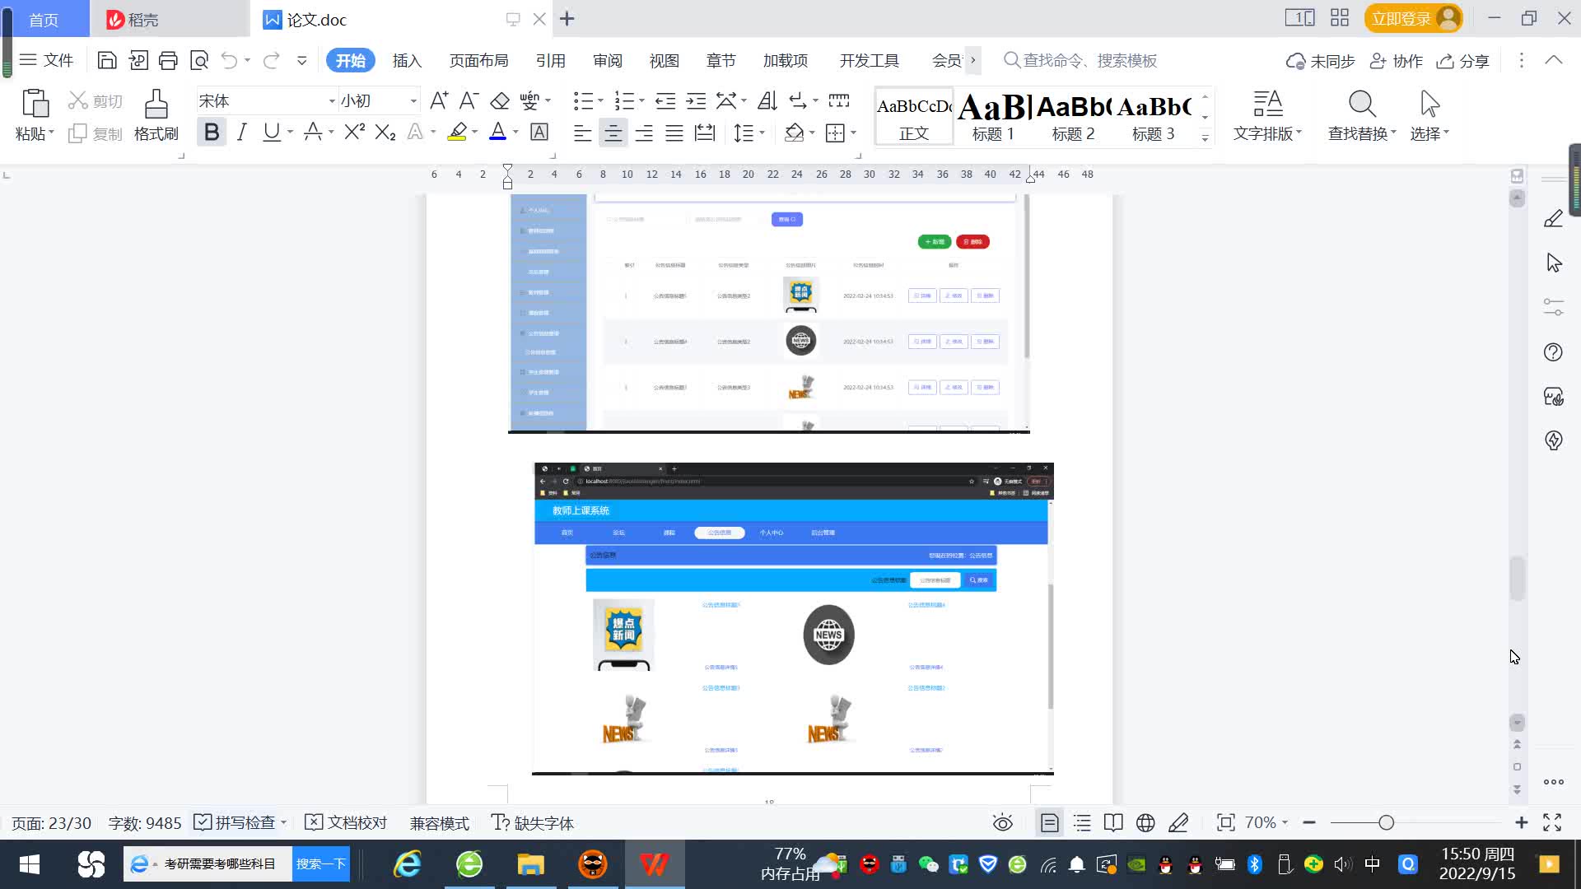Click the zoom slider handle
Screen dimensions: 1581x889
[1386, 822]
